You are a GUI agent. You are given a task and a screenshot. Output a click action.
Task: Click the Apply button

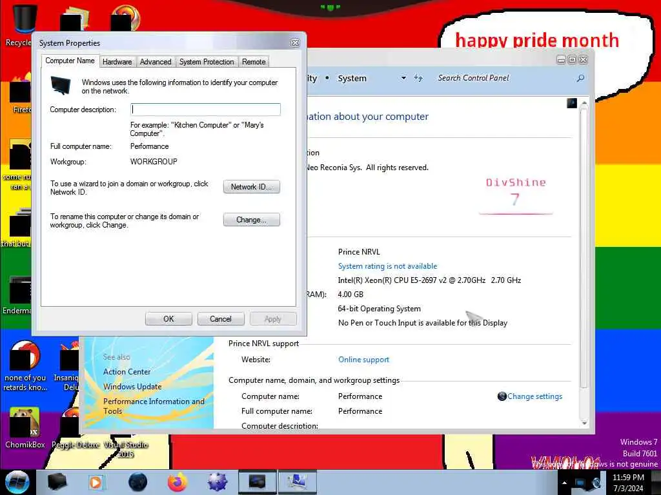[273, 319]
